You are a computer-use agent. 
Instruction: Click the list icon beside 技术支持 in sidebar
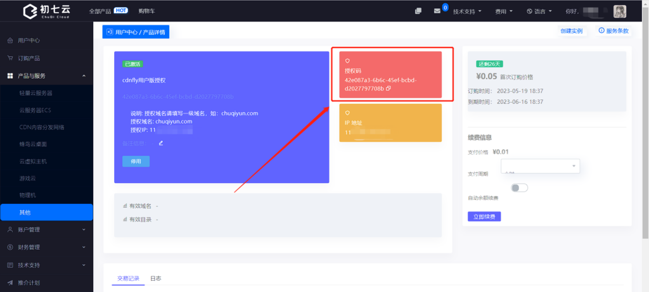(10, 265)
